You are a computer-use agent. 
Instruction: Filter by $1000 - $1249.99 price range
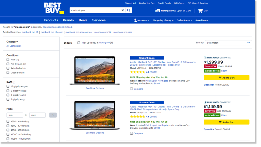tap(8, 134)
